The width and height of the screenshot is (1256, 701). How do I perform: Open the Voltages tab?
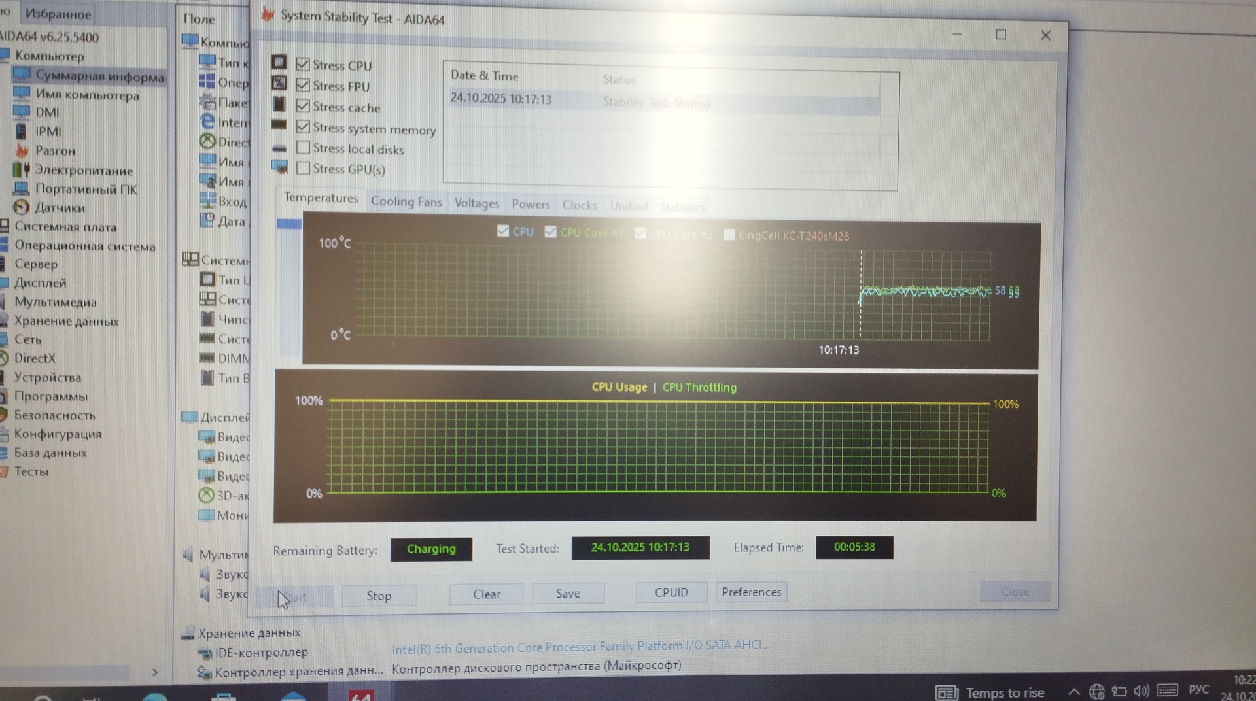pos(476,203)
